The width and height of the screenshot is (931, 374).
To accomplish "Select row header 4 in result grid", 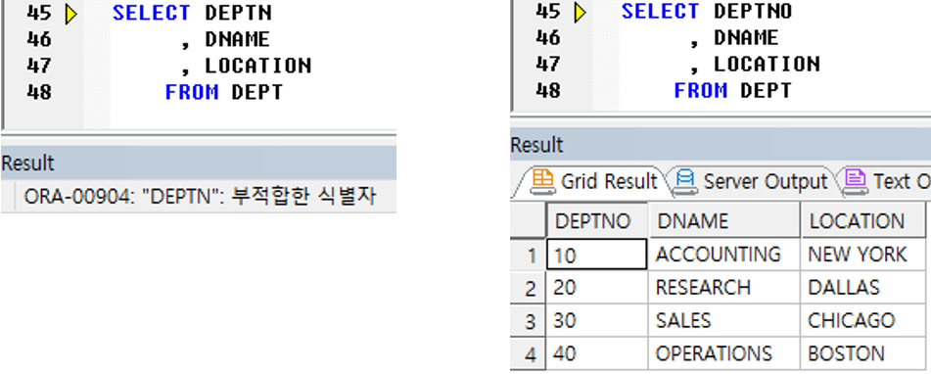I will [x=528, y=354].
